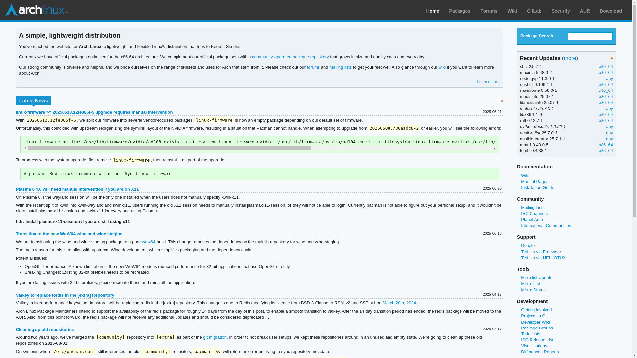Open T-shirts via Freewear link

click(540, 252)
